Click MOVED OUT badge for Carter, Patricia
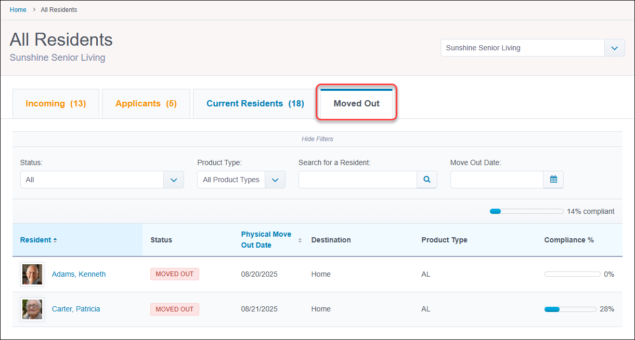 (x=175, y=309)
